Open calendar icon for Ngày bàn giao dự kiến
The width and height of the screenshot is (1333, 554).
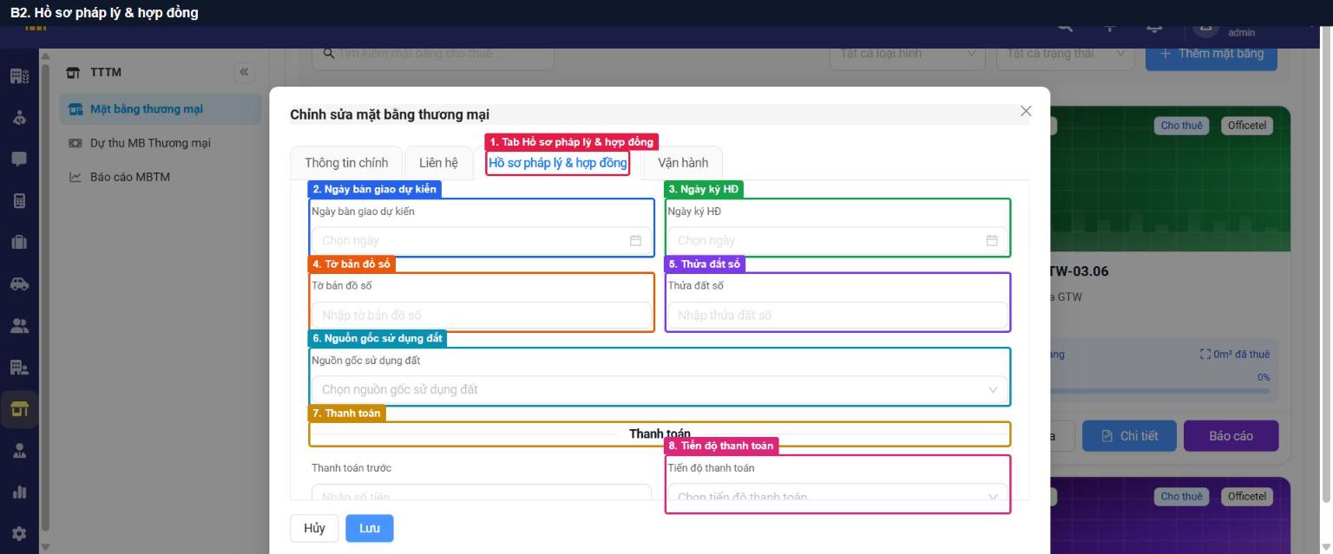[x=635, y=241]
